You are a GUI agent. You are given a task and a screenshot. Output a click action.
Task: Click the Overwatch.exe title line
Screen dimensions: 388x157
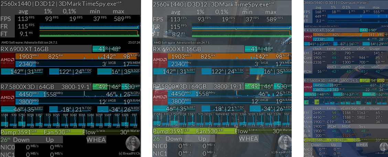(337, 3)
